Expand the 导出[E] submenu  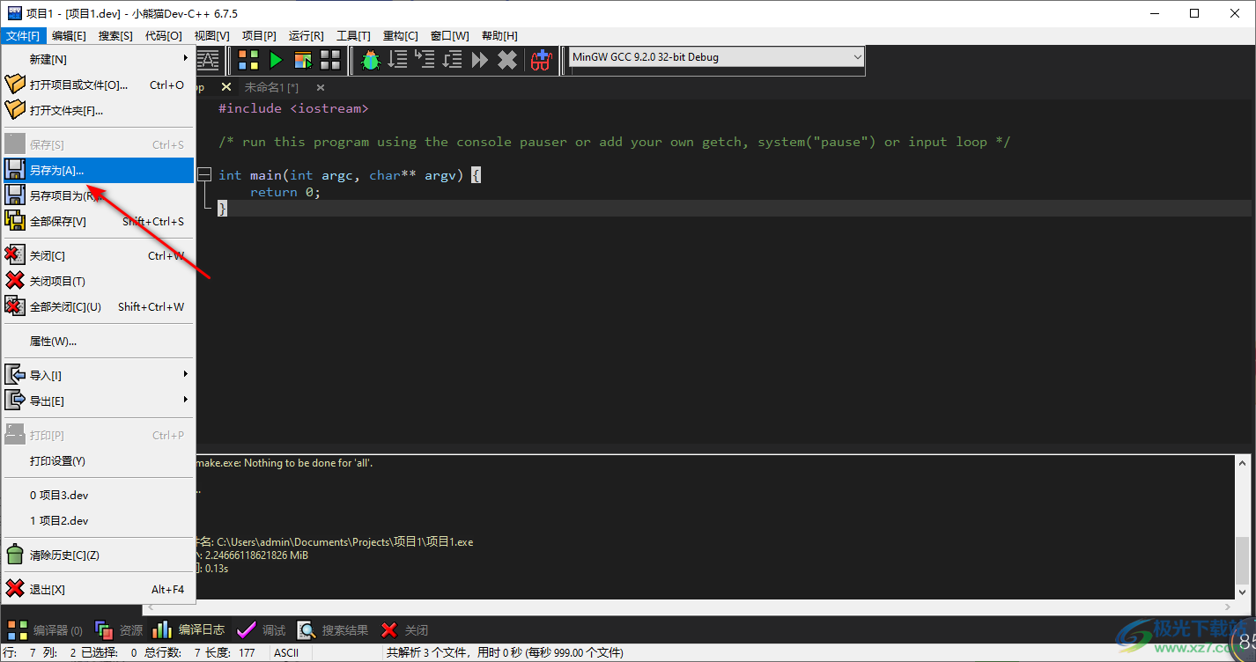click(x=99, y=401)
